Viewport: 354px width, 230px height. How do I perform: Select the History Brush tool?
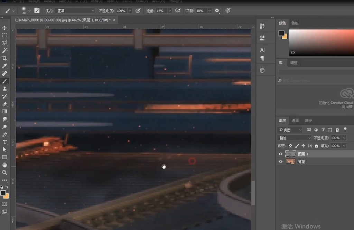coord(4,96)
